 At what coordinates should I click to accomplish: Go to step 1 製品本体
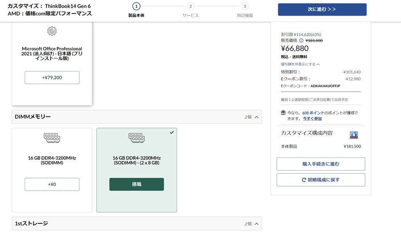(x=136, y=6)
